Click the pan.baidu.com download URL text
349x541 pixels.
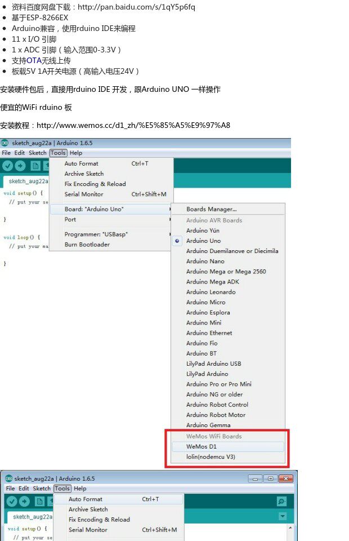136,7
